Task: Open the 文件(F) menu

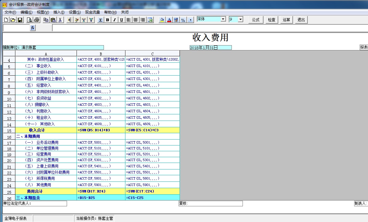Action: click(10, 12)
